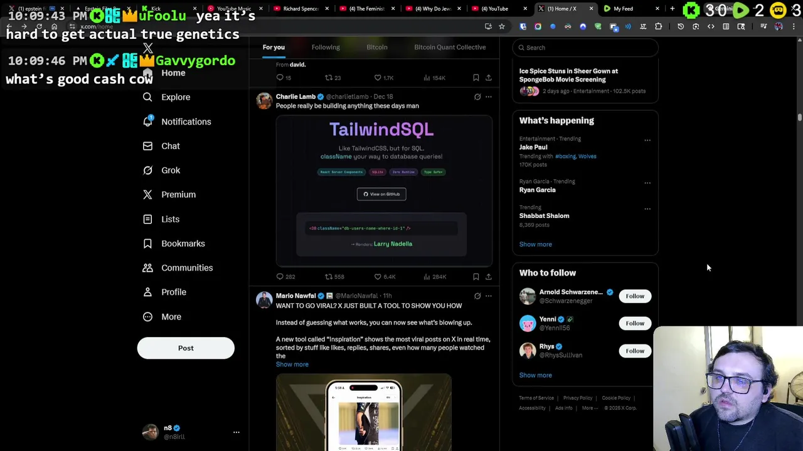The height and width of the screenshot is (451, 803).
Task: Show more trends in What's happening
Action: click(535, 244)
